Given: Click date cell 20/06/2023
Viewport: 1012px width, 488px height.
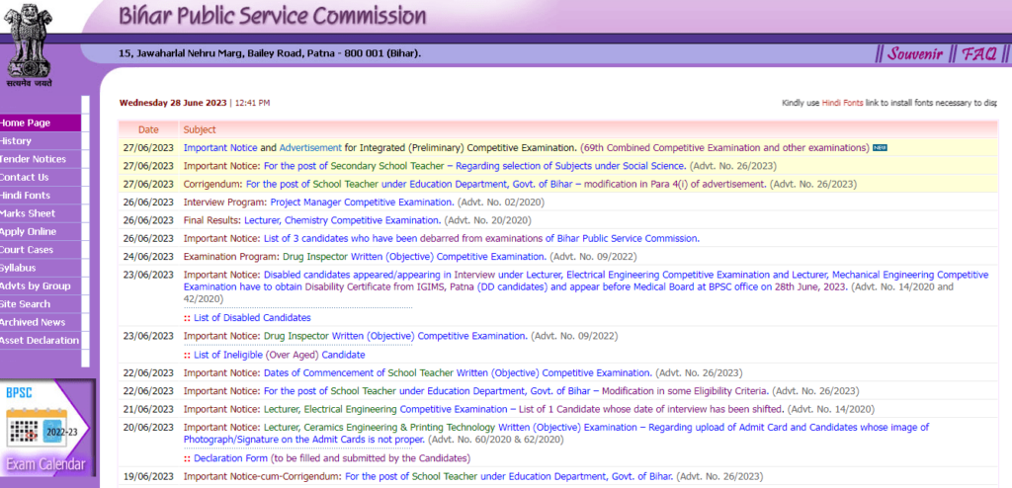Looking at the screenshot, I should coord(148,427).
